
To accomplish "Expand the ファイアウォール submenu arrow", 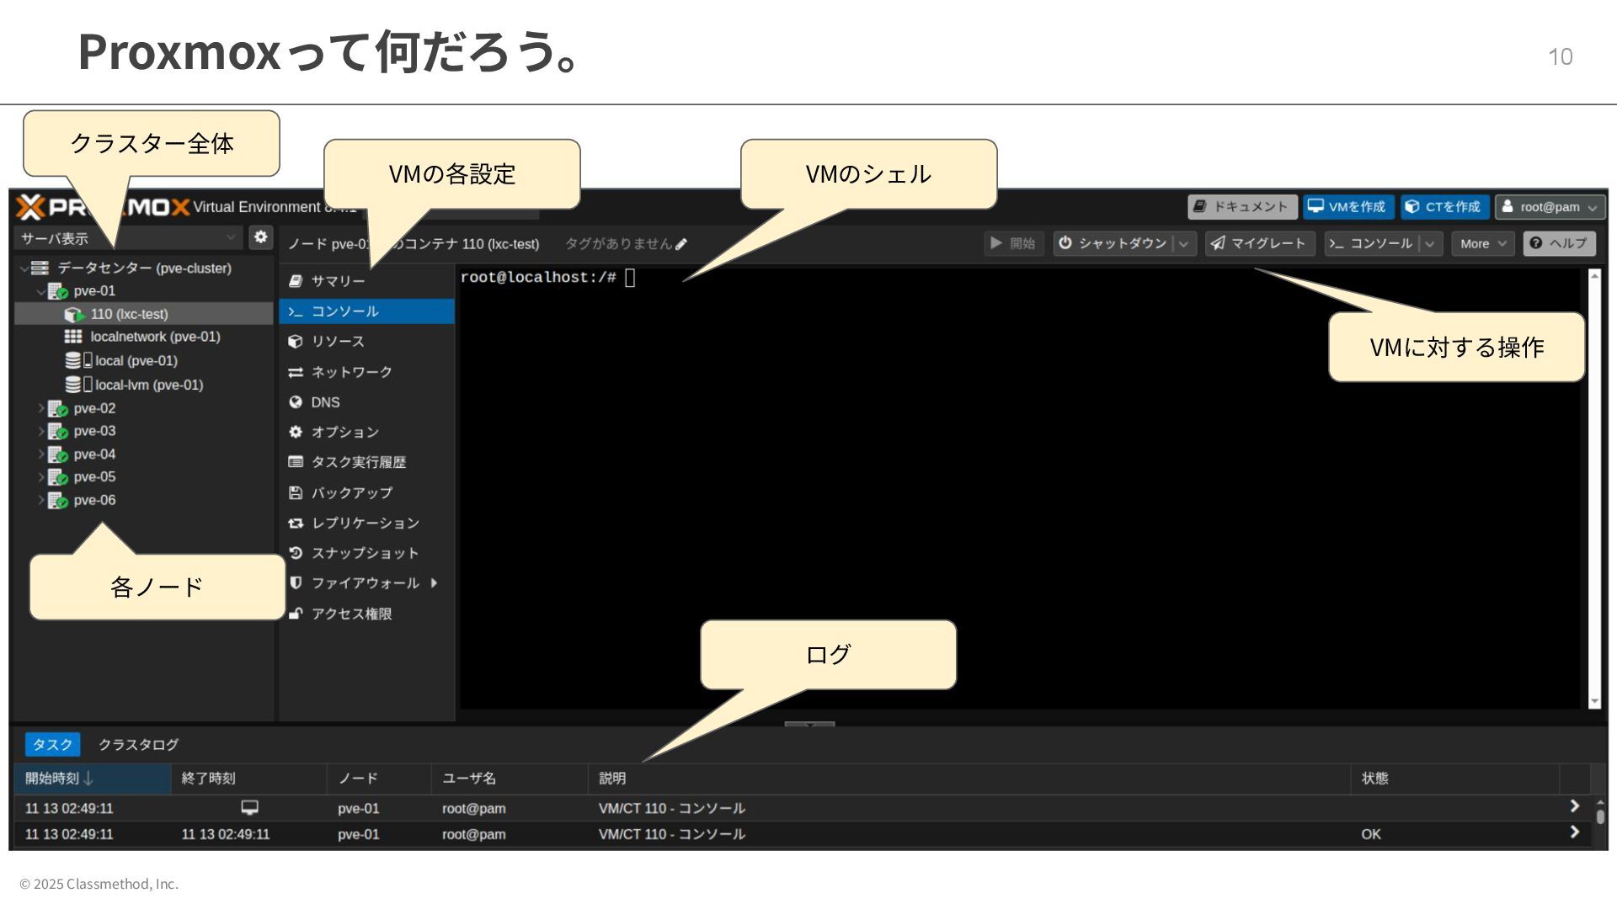I will 434,582.
